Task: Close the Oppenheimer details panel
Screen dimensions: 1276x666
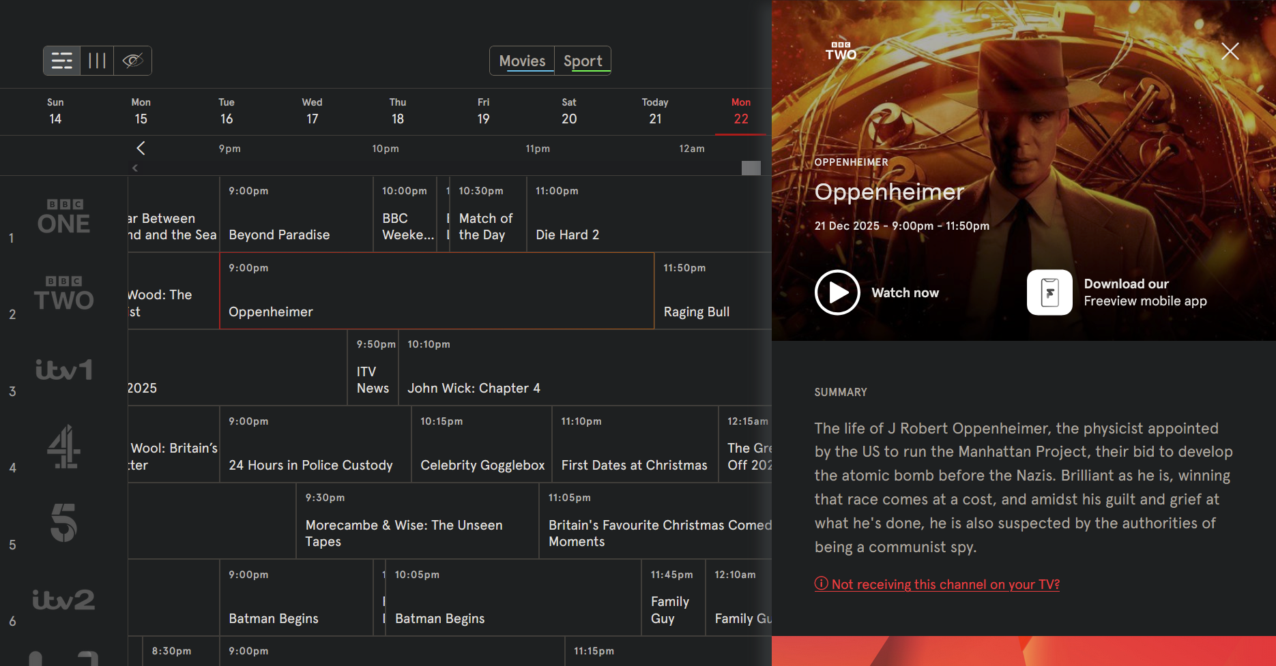Action: (1230, 51)
